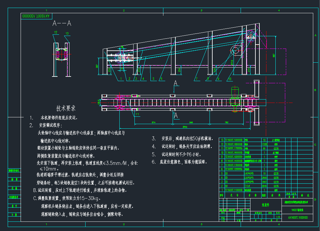This screenshot has width=320, height=231.
Task: Select the 874 dimension in plan view
Action: point(153,122)
